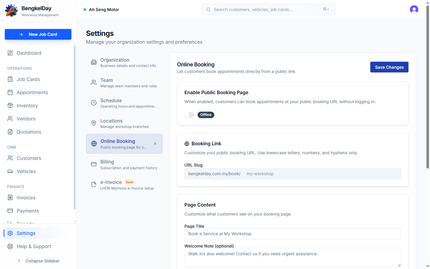Go to Vehicles

tap(38, 171)
